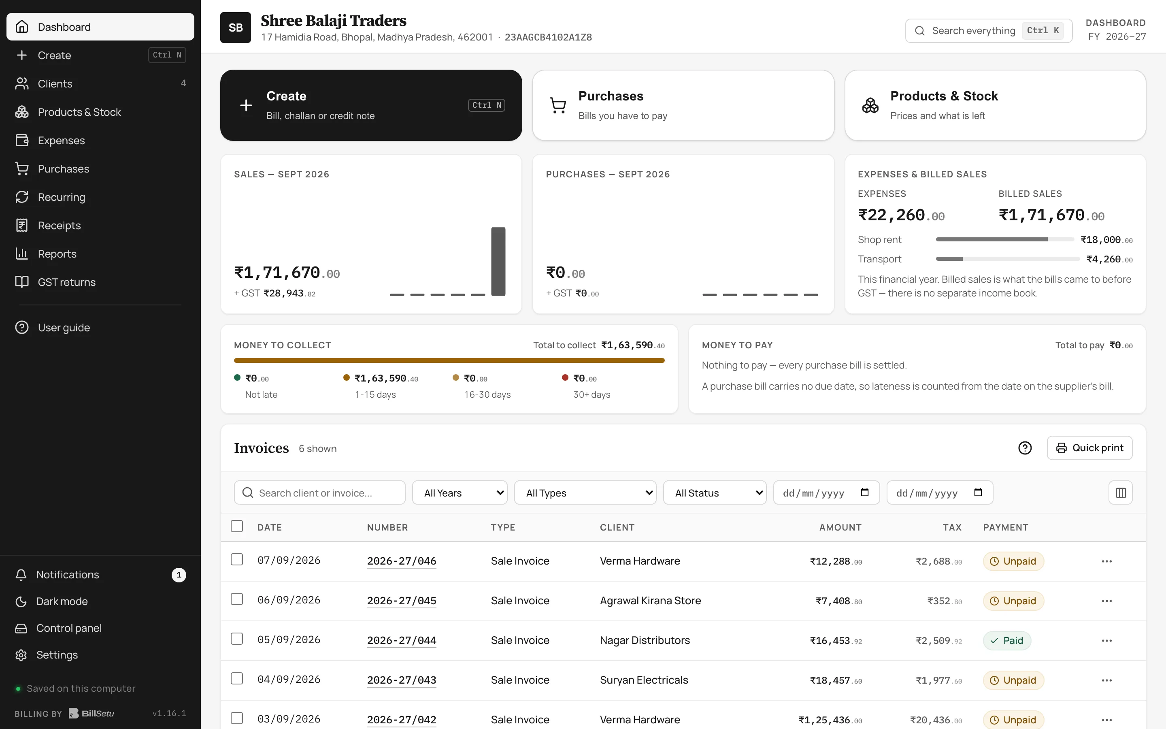Viewport: 1166px width, 729px height.
Task: Check the box for invoice 2026-27/045
Action: pyautogui.click(x=236, y=599)
